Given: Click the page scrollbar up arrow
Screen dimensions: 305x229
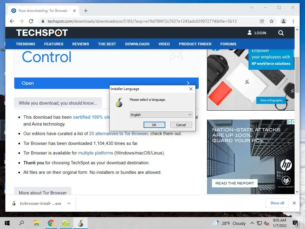Looking at the screenshot, I should pyautogui.click(x=297, y=30).
